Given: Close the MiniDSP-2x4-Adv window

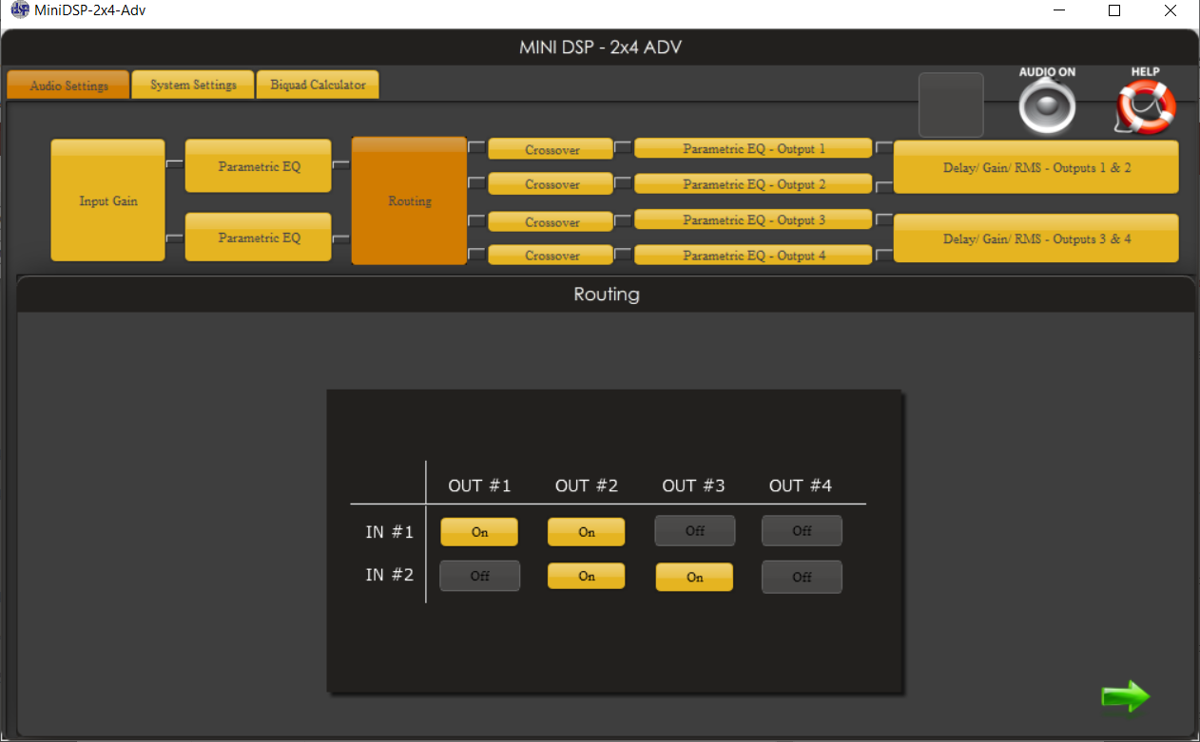Looking at the screenshot, I should (1171, 10).
